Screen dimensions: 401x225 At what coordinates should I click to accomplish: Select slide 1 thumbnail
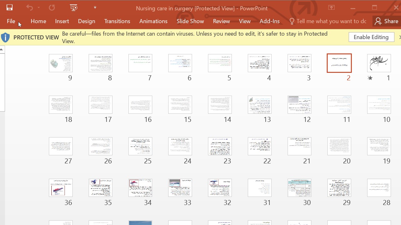(379, 63)
